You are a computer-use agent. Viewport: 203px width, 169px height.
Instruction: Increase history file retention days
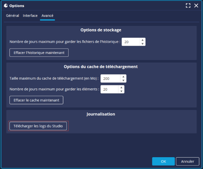142,40
